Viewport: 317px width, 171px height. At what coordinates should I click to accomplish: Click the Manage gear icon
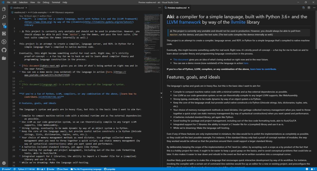[4, 163]
